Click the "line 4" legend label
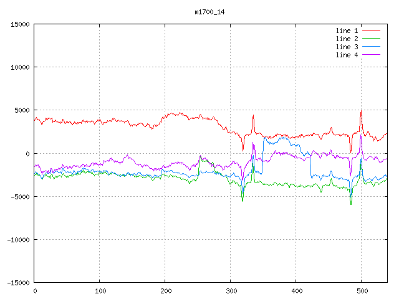Image resolution: width=399 pixels, height=299 pixels. coord(347,55)
